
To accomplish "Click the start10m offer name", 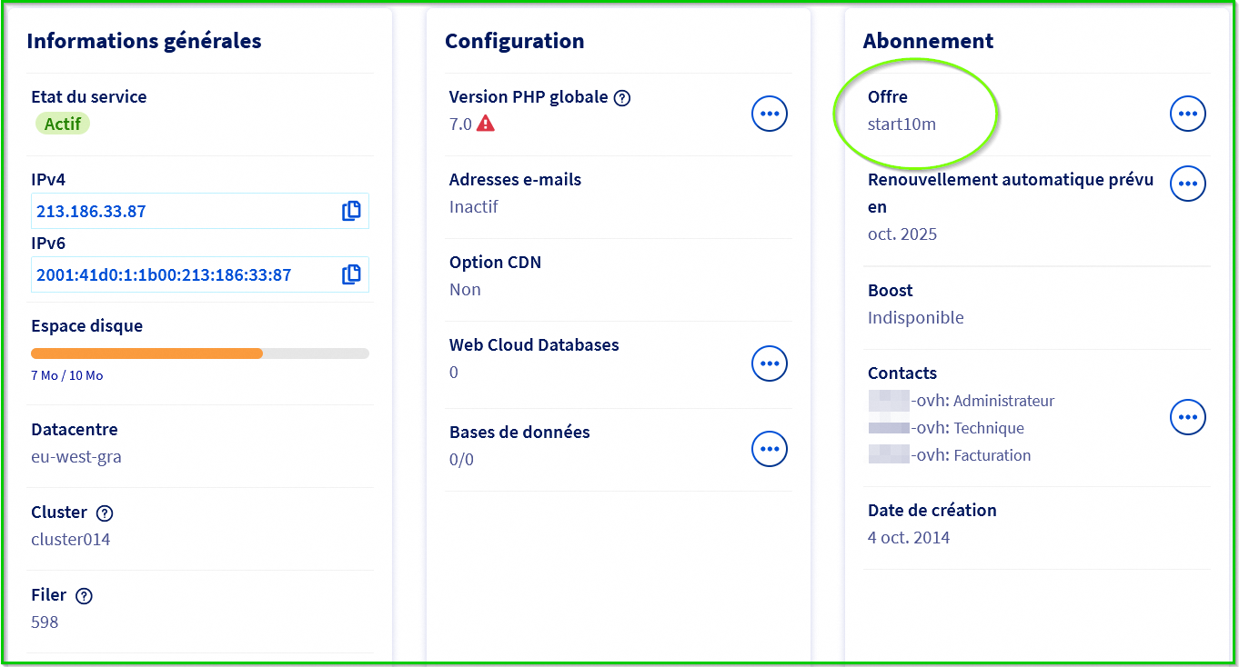I will point(902,124).
